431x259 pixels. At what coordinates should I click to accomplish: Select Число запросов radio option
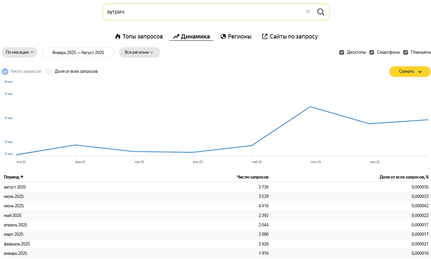coord(5,71)
